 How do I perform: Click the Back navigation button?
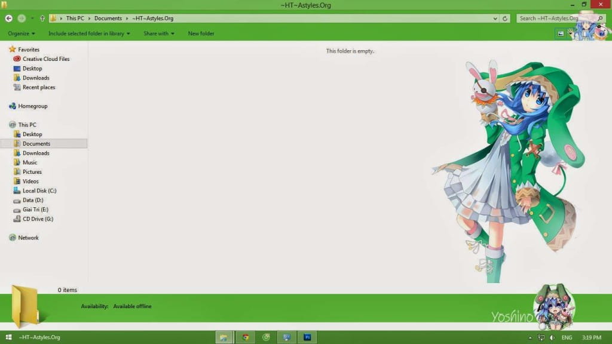tap(8, 18)
